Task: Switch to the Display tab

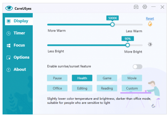Action: 19,21
